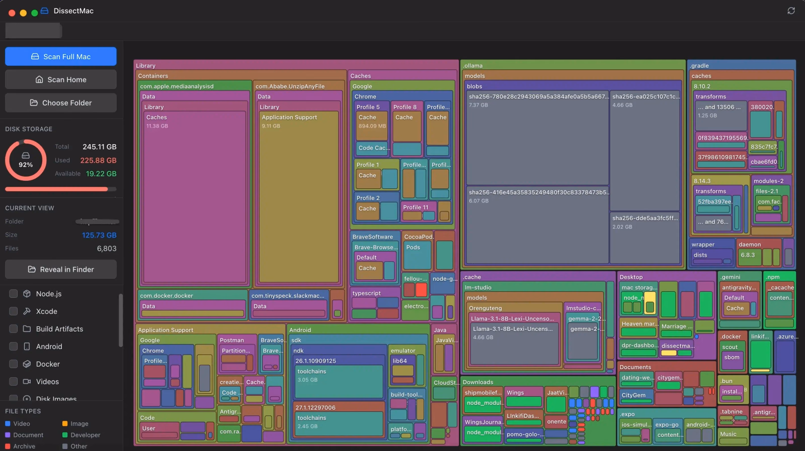Click the Videos camera icon
Viewport: 805px width, 451px height.
[27, 382]
